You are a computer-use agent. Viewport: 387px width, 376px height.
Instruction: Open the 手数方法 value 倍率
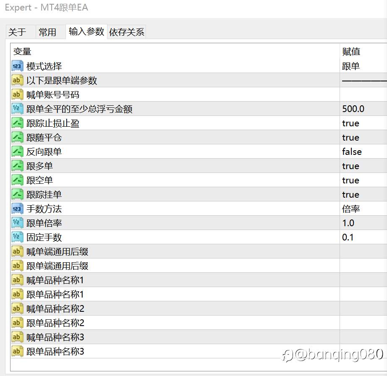(x=351, y=209)
